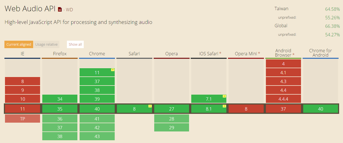Image resolution: width=343 pixels, height=143 pixels.
Task: Click the yellow prefix flag on Safari 8
Action: pos(150,106)
